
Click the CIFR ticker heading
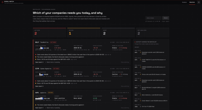37,69
